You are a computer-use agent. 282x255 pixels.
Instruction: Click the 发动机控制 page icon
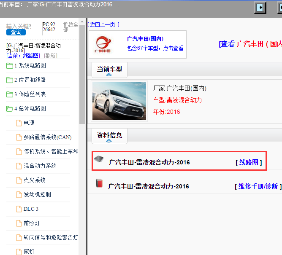point(19,195)
